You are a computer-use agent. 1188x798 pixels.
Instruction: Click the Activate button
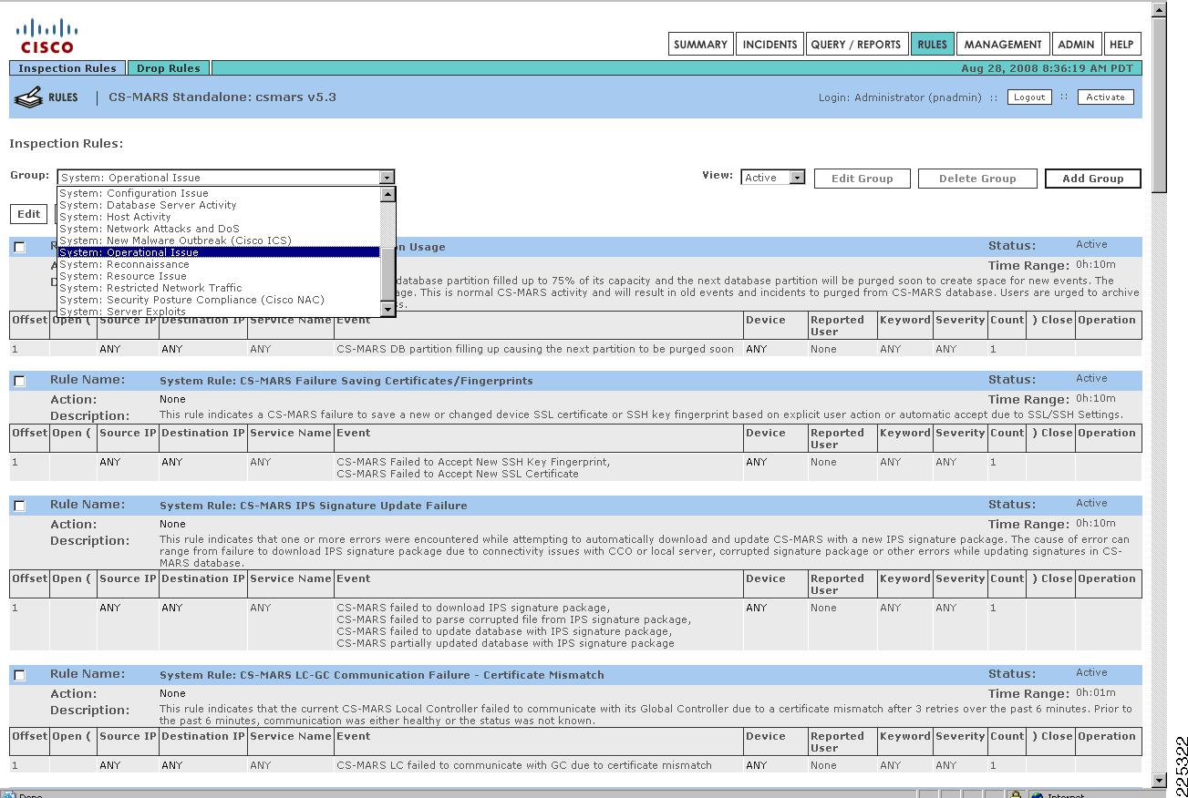point(1105,97)
